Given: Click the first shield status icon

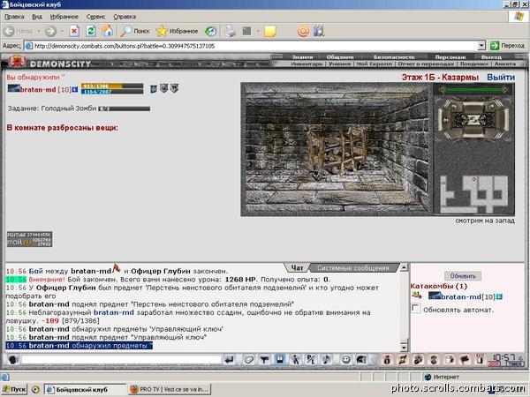Looking at the screenshot, I should [x=154, y=88].
